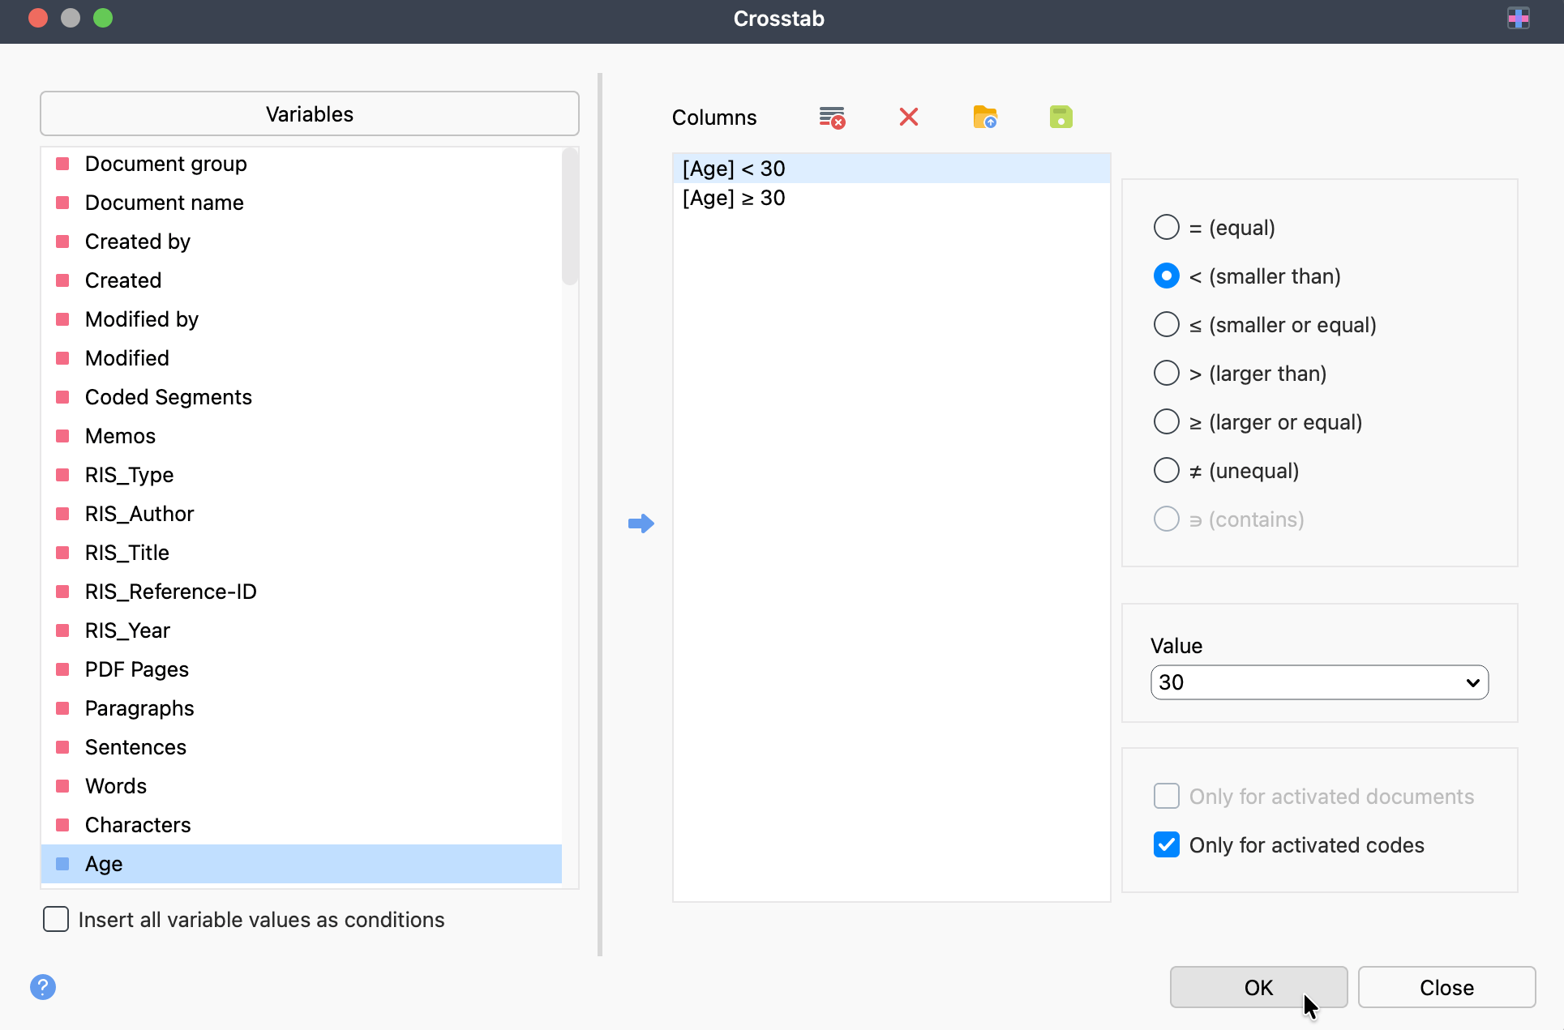Click the Columns label

pyautogui.click(x=713, y=117)
